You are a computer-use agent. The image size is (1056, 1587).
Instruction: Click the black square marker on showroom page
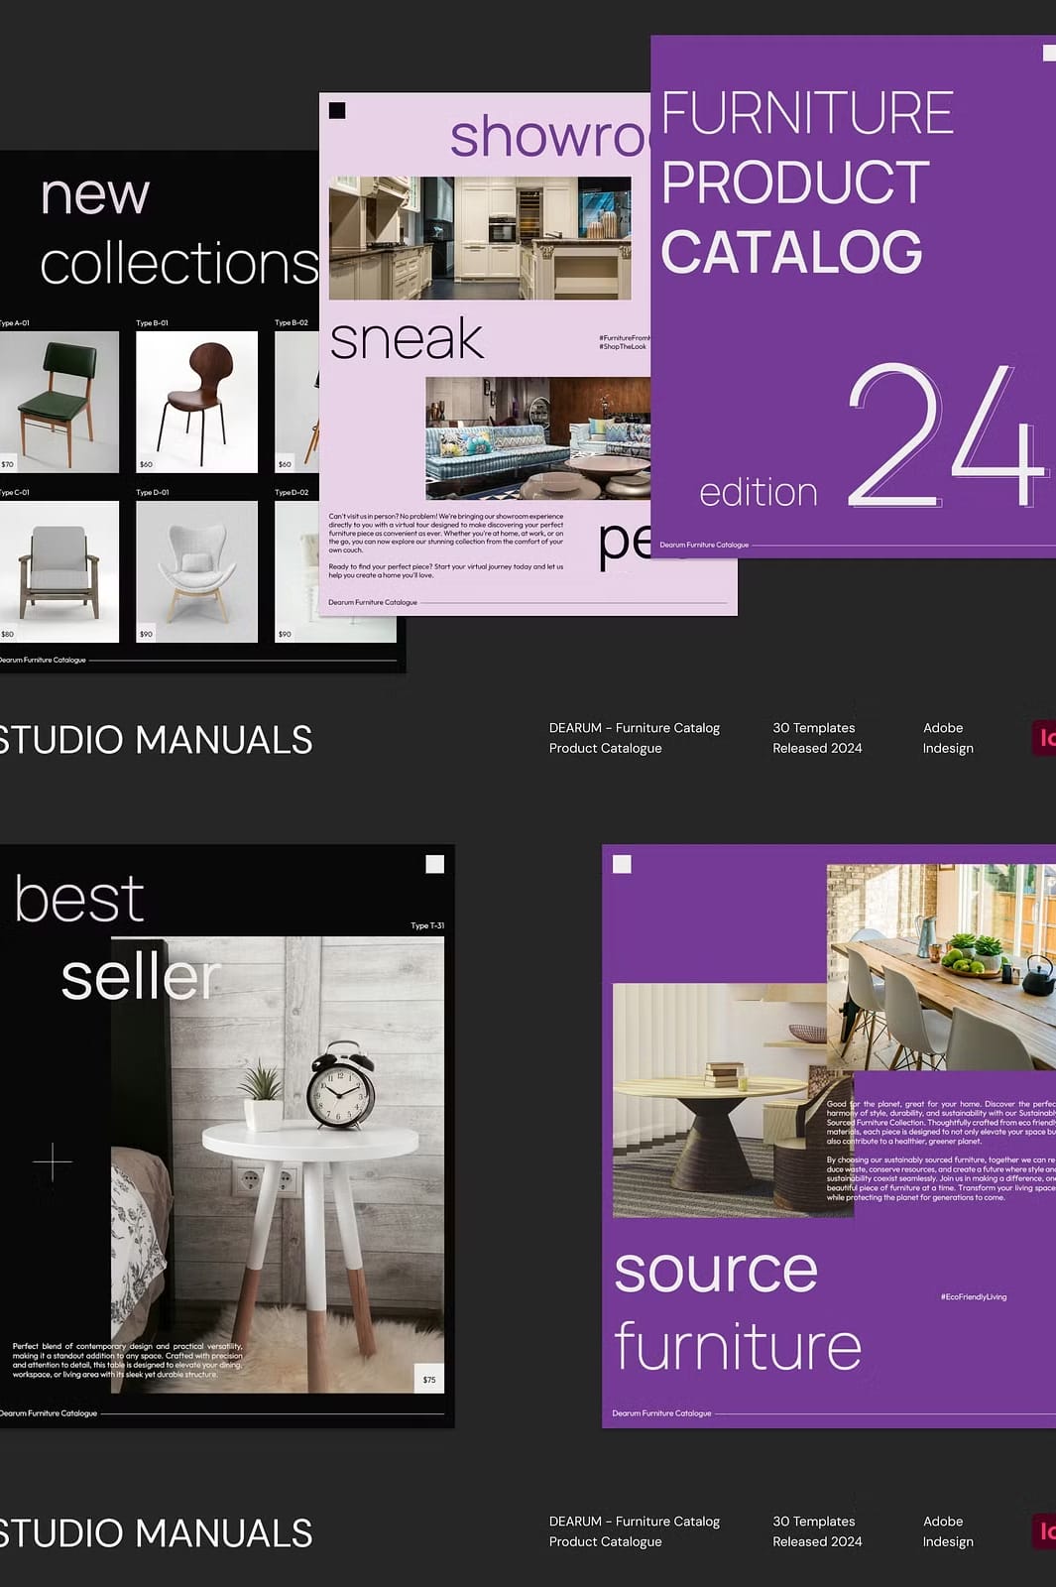(x=337, y=110)
